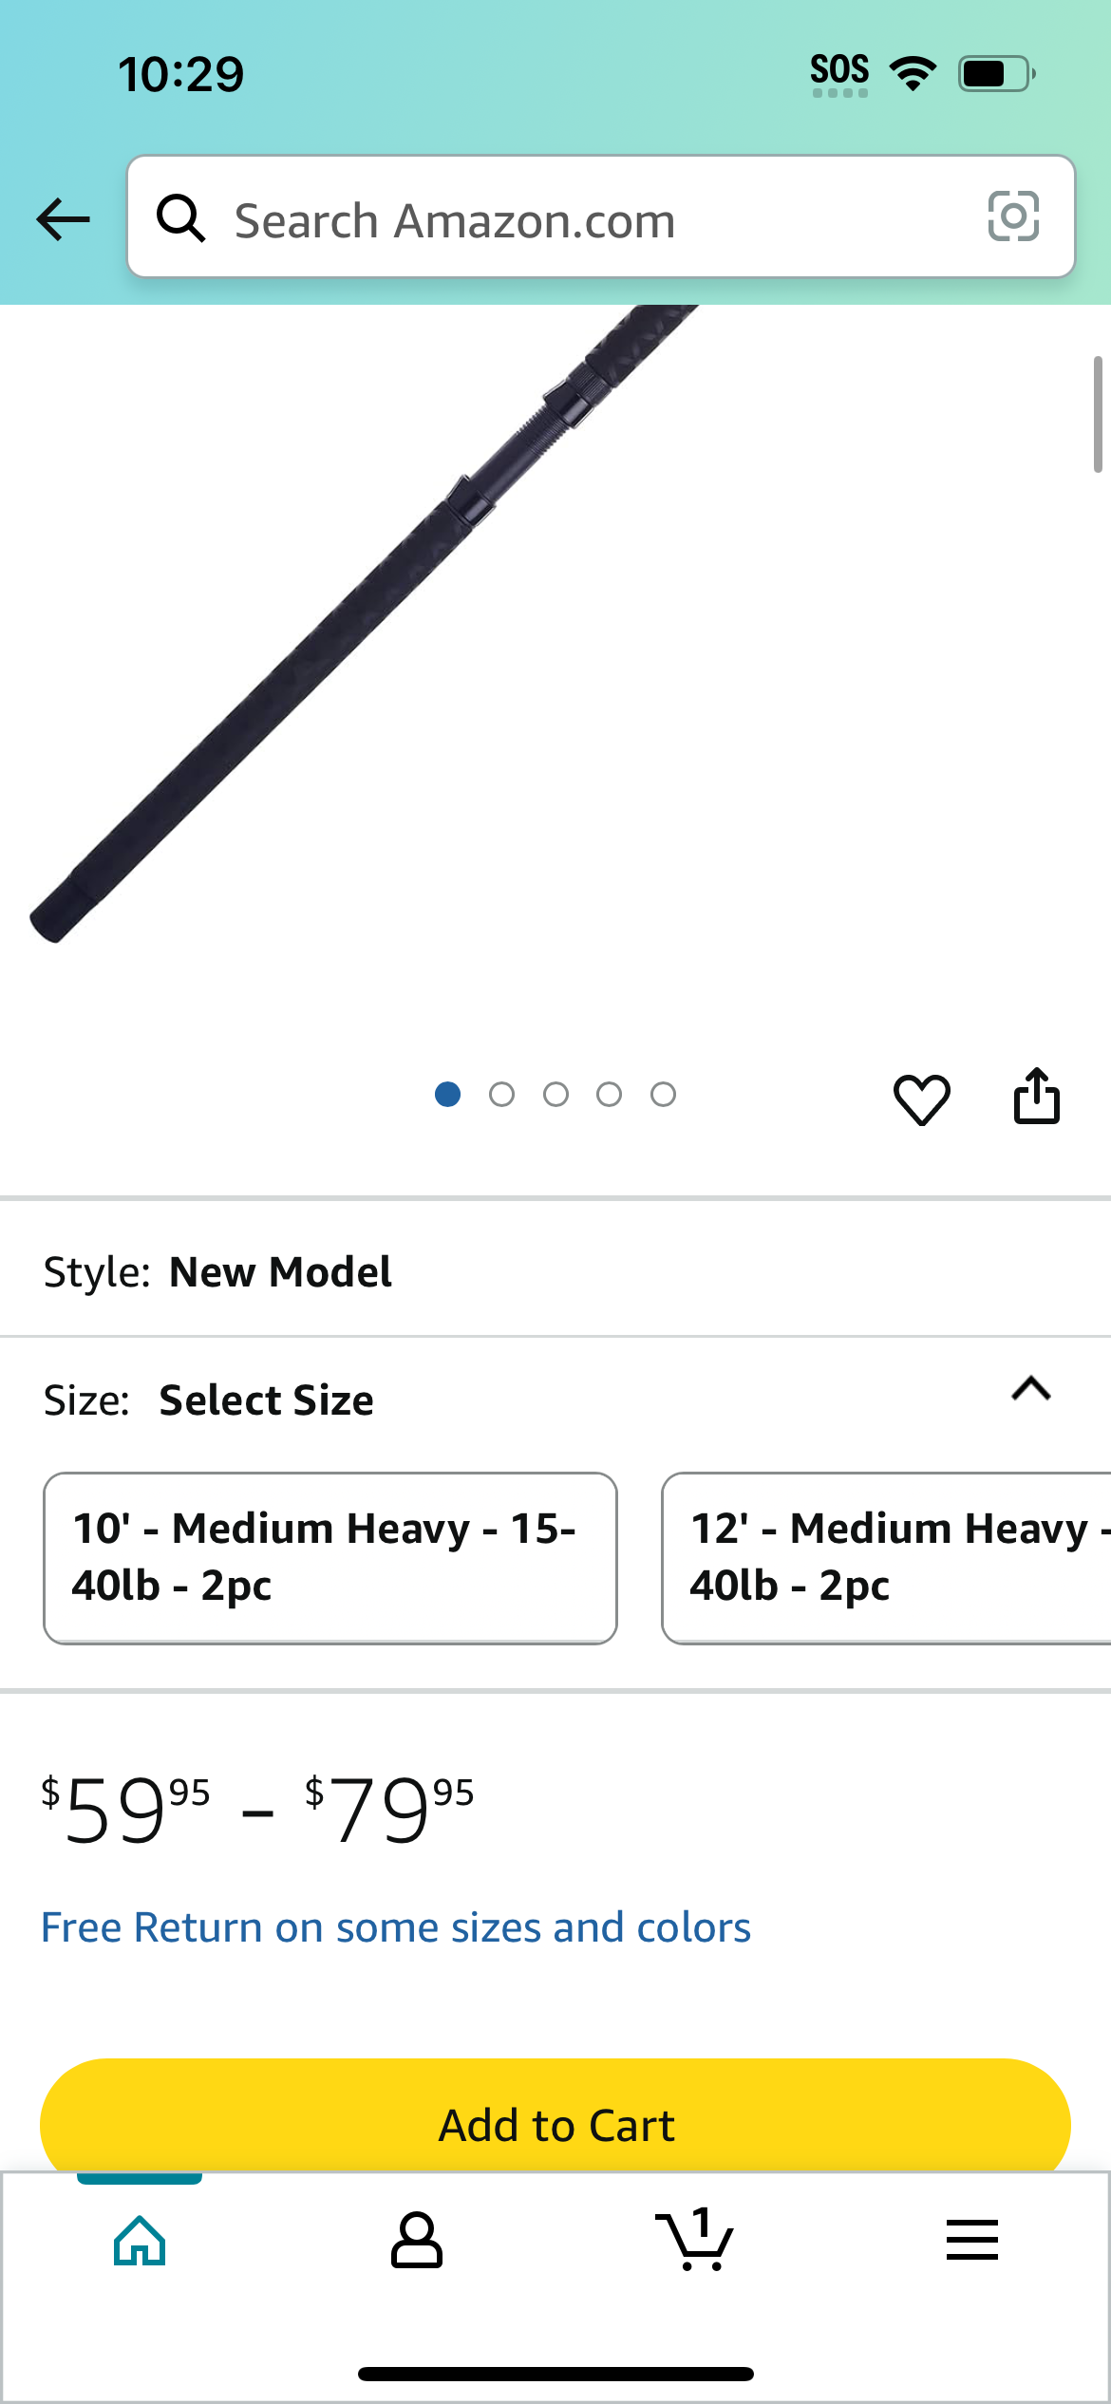Tap the share icon
Viewport: 1111px width, 2404px height.
[1036, 1097]
